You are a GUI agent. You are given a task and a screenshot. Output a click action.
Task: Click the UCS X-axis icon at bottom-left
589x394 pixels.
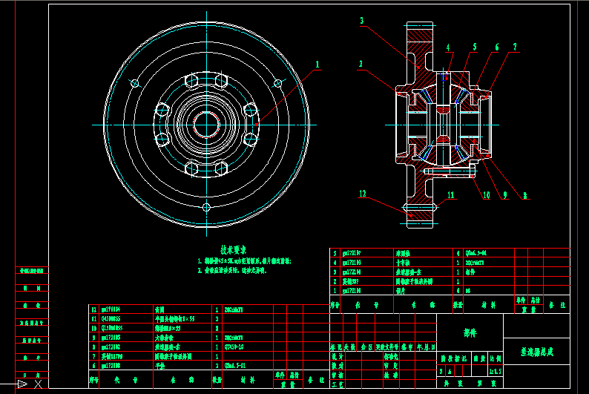27,383
